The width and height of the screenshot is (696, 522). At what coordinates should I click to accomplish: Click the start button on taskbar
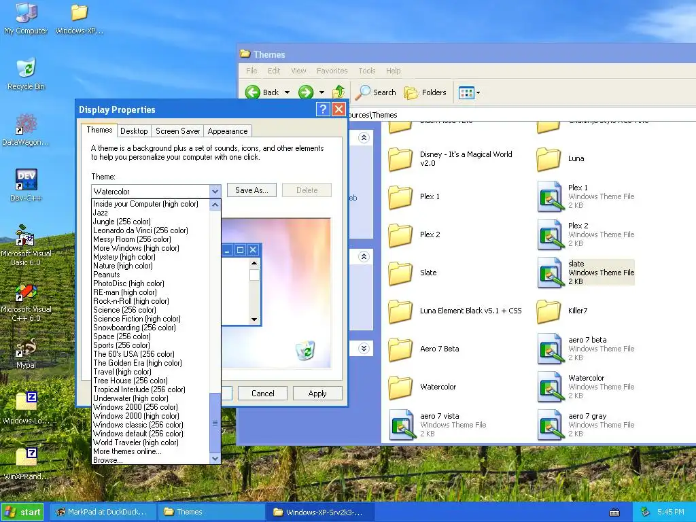click(x=22, y=512)
